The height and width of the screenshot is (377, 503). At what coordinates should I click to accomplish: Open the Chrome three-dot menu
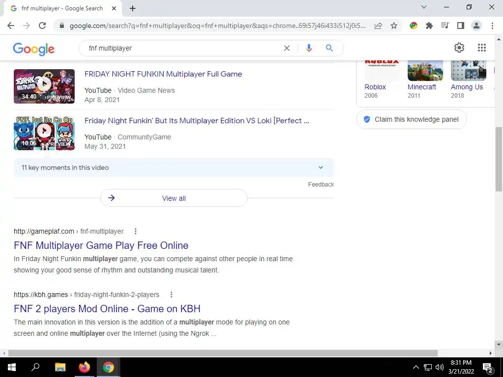click(x=492, y=26)
